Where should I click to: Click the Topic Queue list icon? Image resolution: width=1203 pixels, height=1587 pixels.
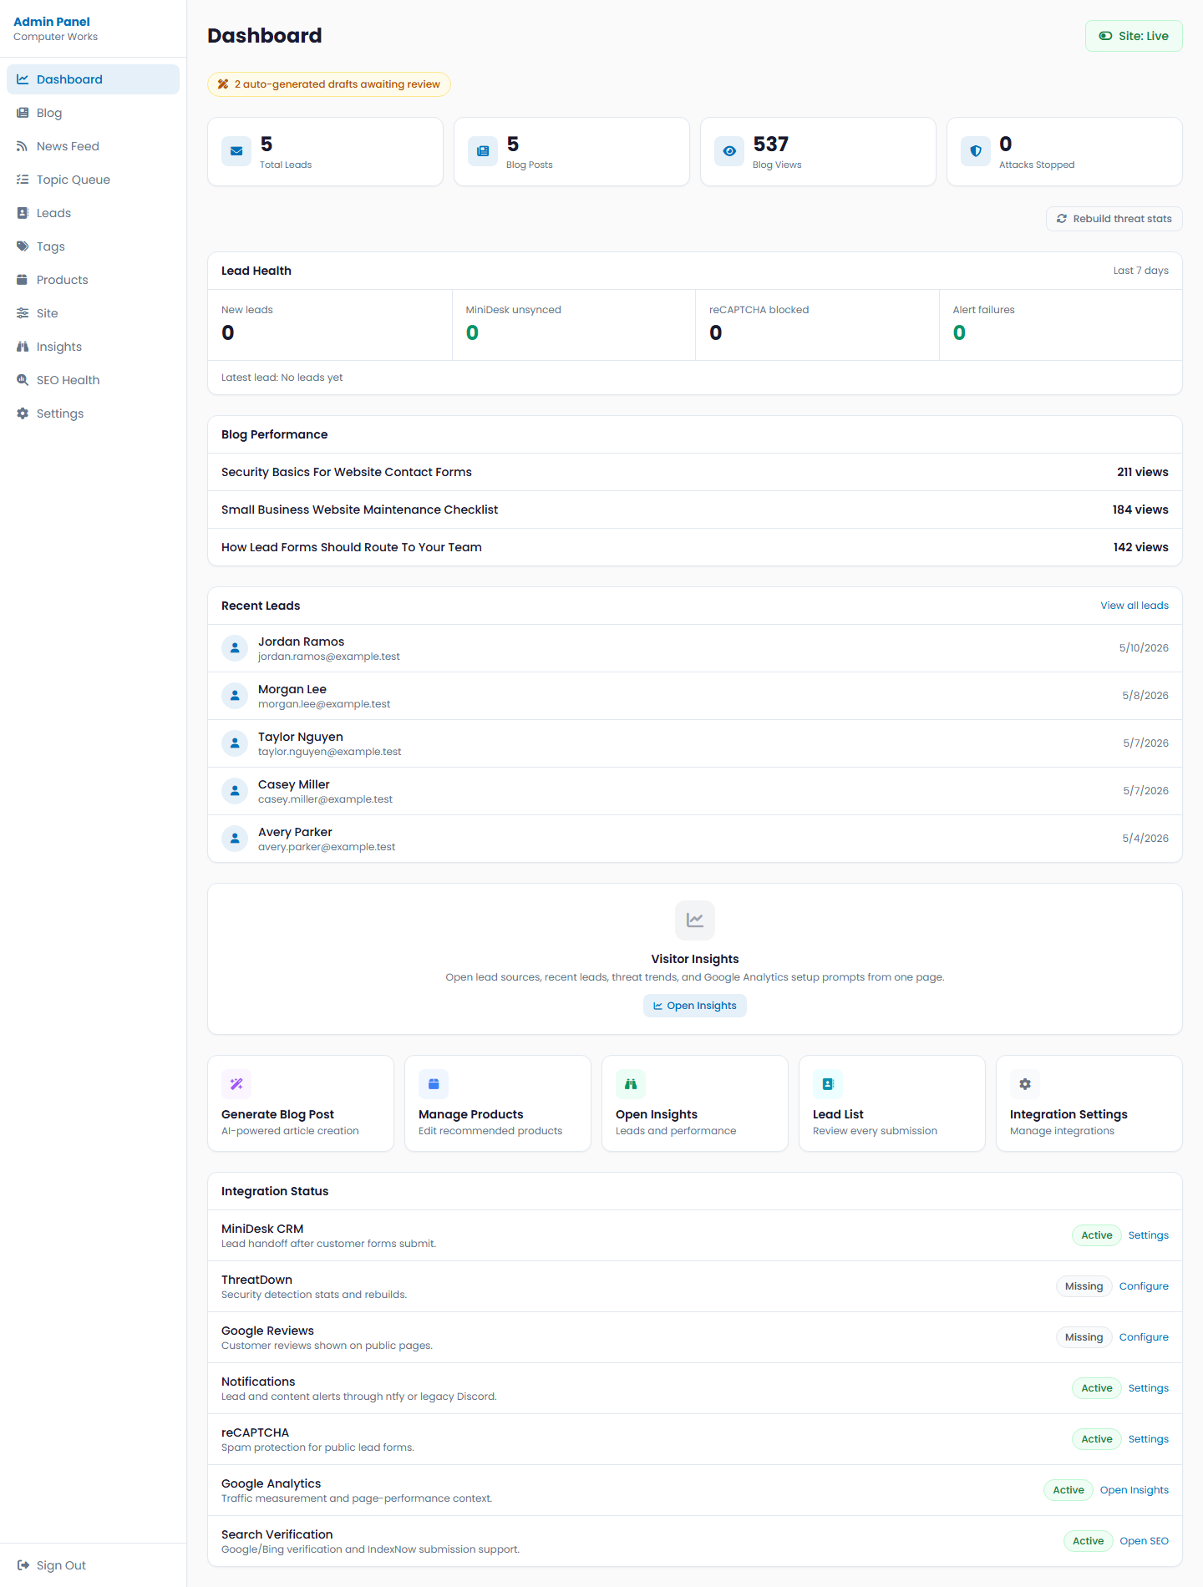tap(23, 180)
